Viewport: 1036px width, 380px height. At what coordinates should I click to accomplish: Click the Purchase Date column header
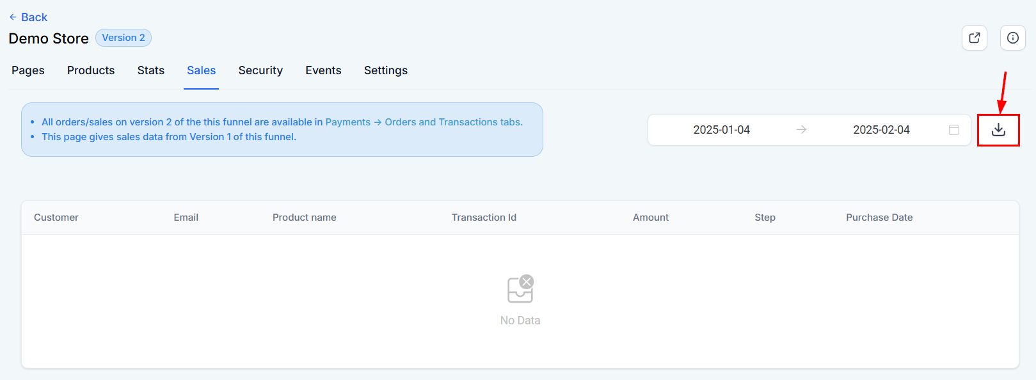click(x=879, y=218)
